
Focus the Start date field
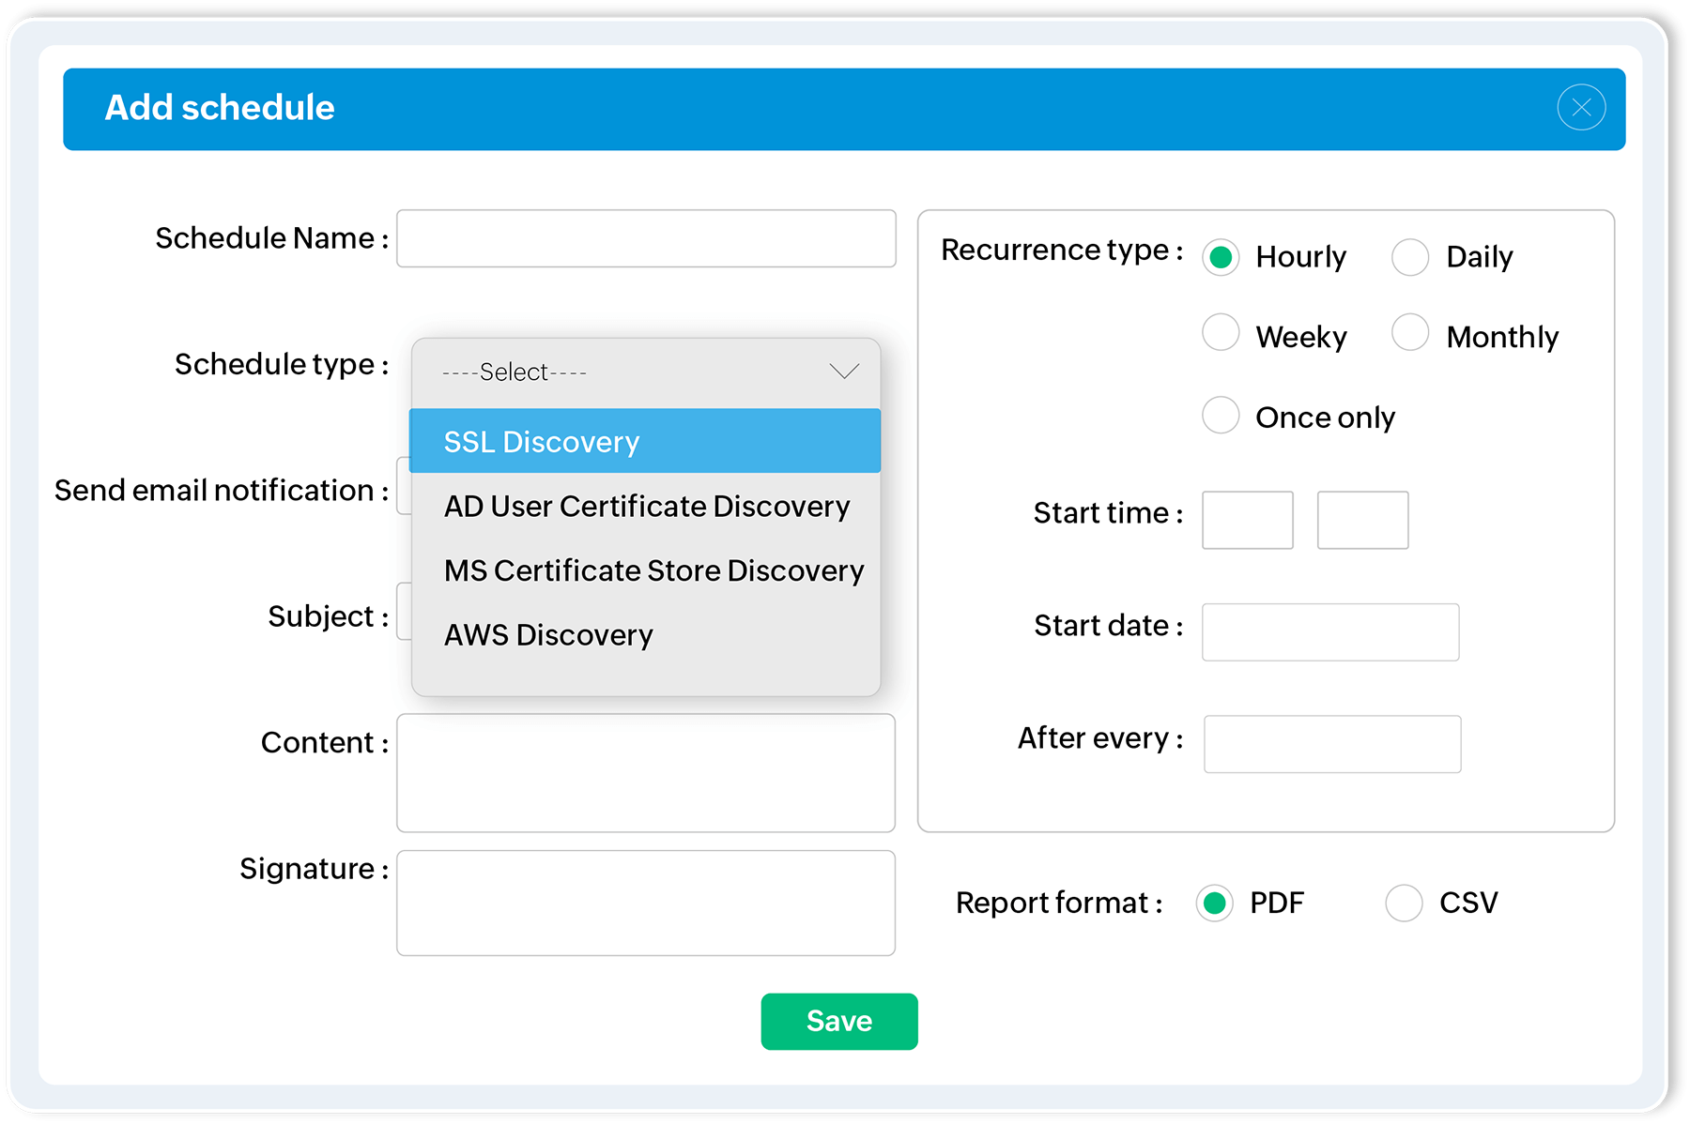1330,632
